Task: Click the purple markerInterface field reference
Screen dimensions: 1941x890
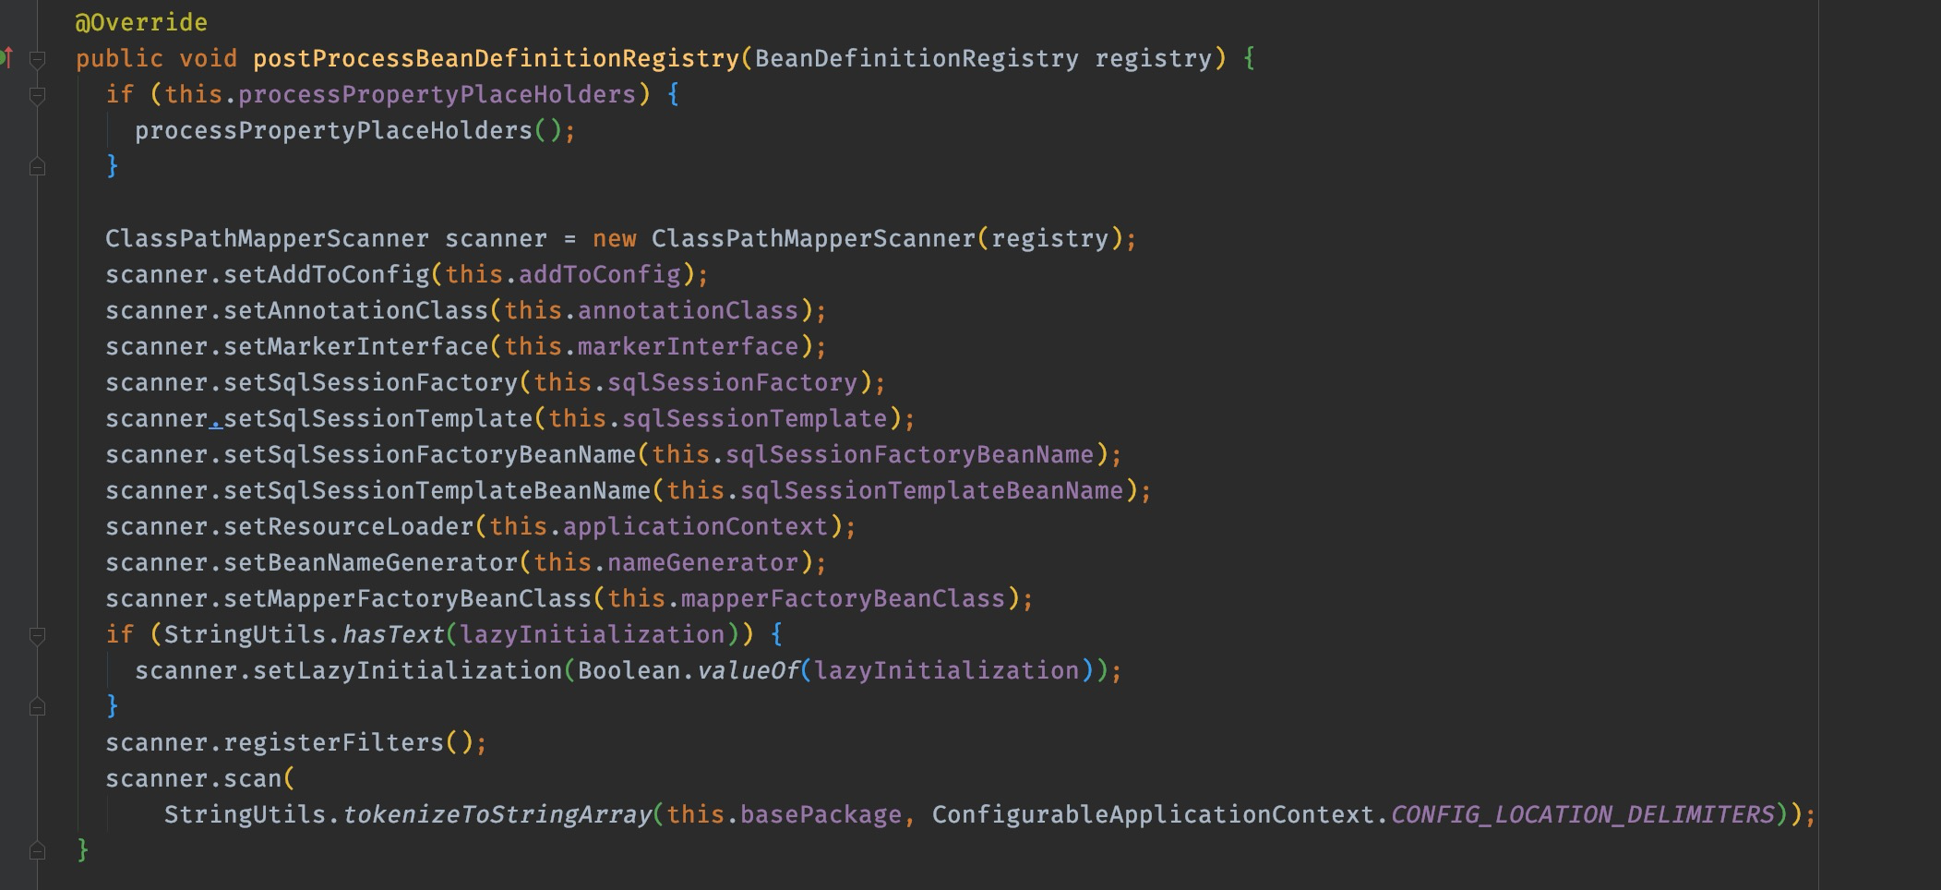Action: 688,346
